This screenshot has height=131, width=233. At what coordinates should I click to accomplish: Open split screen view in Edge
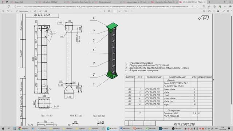point(204,7)
